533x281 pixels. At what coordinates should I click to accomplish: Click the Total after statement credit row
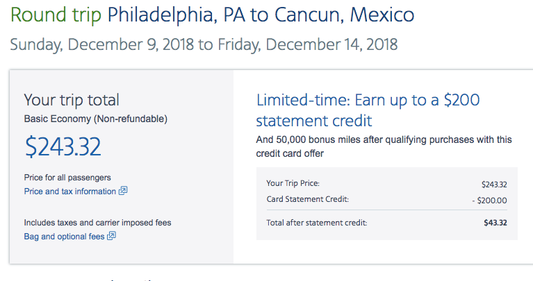click(387, 223)
